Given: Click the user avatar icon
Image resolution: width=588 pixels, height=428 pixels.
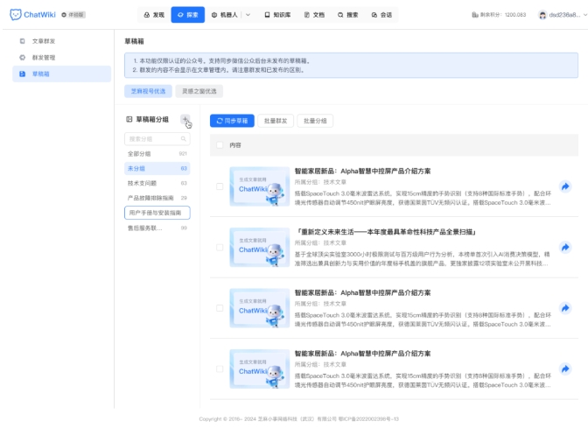Looking at the screenshot, I should click(x=542, y=15).
